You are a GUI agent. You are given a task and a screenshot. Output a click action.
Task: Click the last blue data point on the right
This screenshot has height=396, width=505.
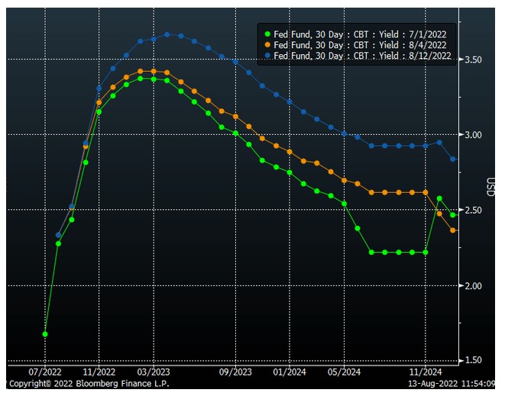pyautogui.click(x=453, y=159)
